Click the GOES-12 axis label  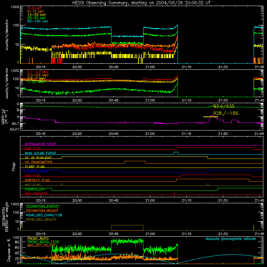point(4,117)
